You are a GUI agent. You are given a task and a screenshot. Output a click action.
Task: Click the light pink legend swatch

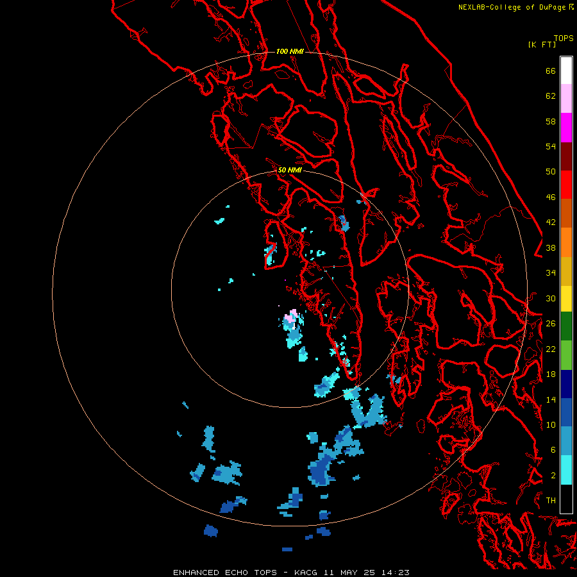pyautogui.click(x=566, y=98)
